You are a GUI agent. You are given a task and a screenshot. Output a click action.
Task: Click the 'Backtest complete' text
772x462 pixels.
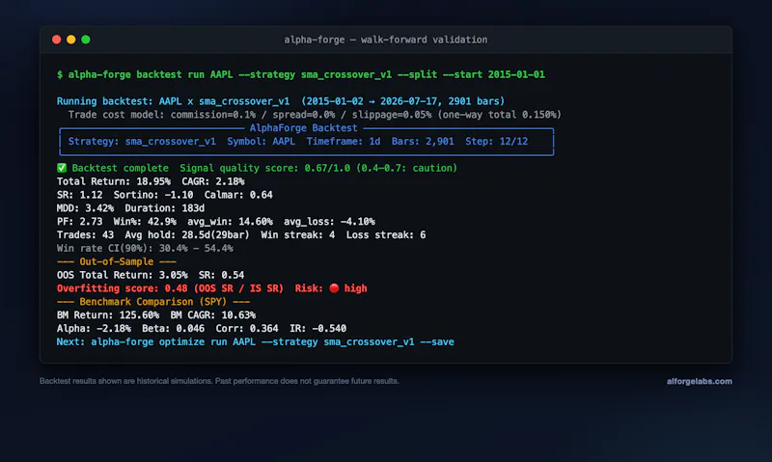(x=120, y=168)
